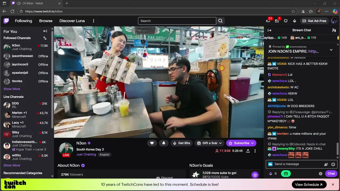The width and height of the screenshot is (340, 191).
Task: Click the chat points balance showing 6
Action: coord(273,173)
